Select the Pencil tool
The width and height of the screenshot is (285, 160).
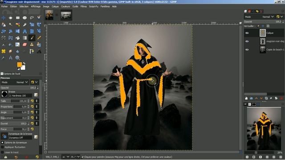click(39, 38)
